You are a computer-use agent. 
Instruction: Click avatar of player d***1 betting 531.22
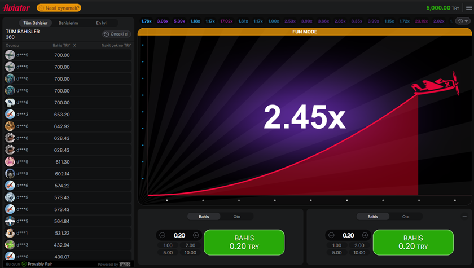[10, 232]
